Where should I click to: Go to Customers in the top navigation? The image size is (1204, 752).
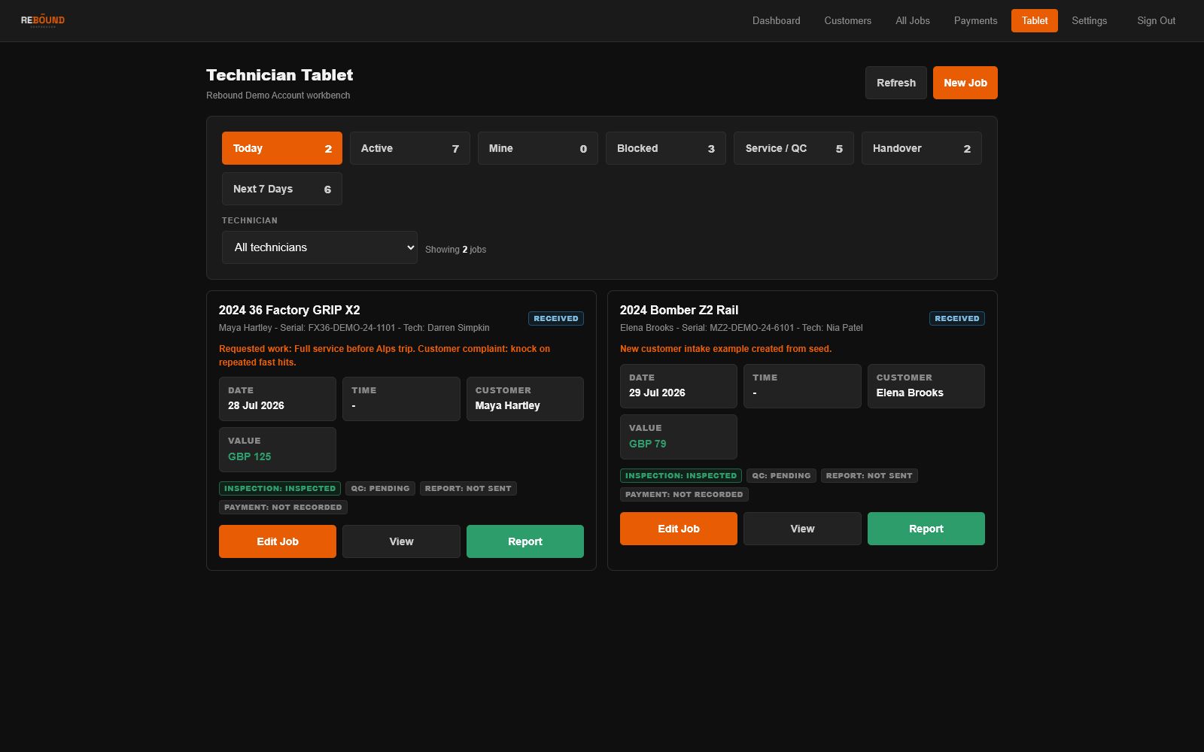[x=847, y=21]
